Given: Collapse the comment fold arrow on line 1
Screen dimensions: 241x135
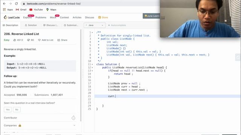Looking at the screenshot, I should coord(92,33).
